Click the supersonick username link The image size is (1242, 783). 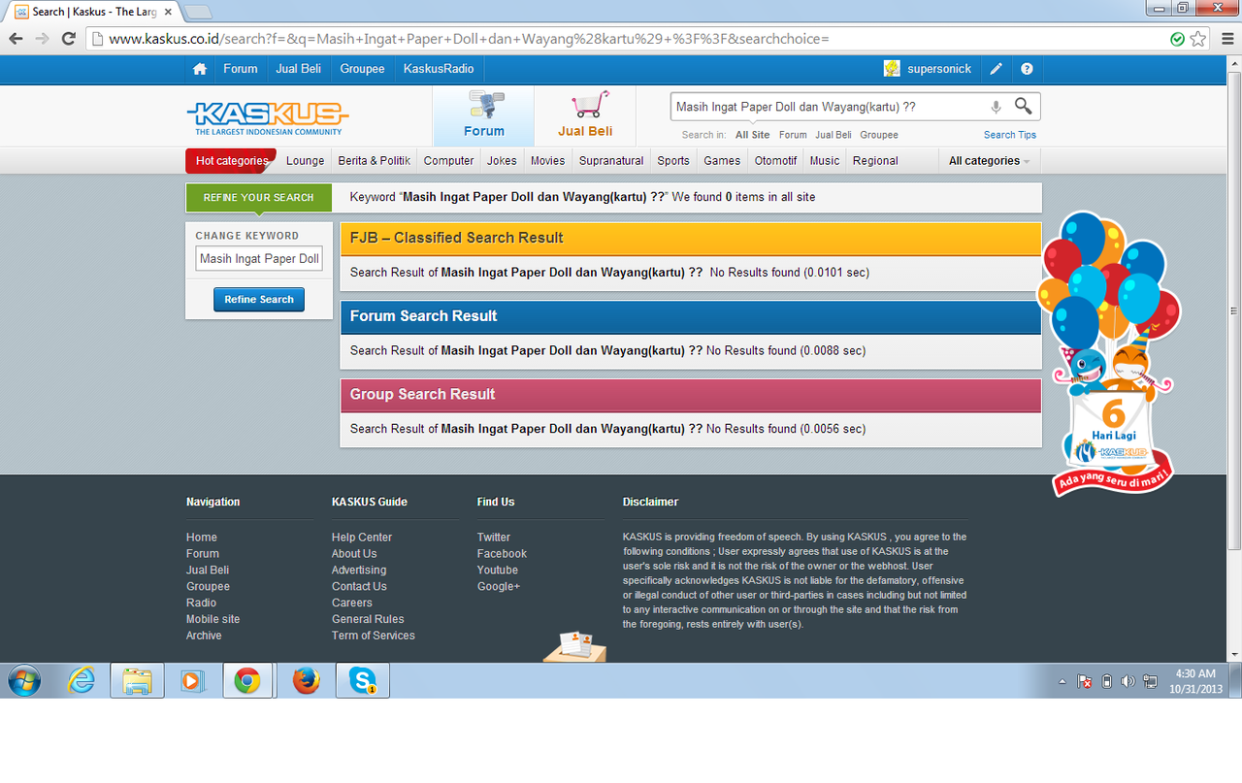click(x=941, y=69)
